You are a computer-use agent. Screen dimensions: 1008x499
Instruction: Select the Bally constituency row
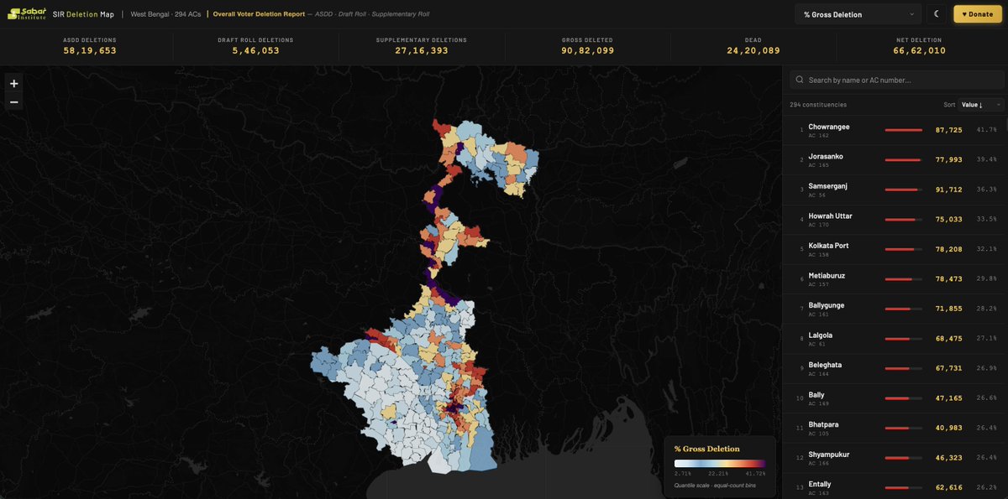895,398
